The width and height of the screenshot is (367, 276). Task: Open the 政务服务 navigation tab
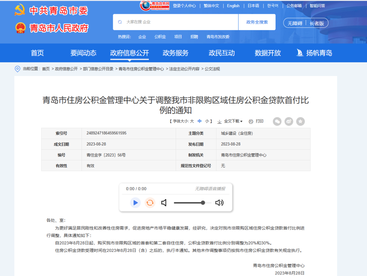coord(175,53)
